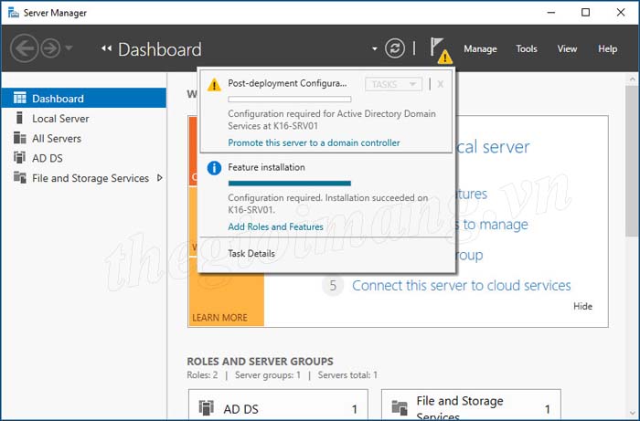Click the AD DS role tile icon
This screenshot has height=421, width=640.
[x=207, y=409]
